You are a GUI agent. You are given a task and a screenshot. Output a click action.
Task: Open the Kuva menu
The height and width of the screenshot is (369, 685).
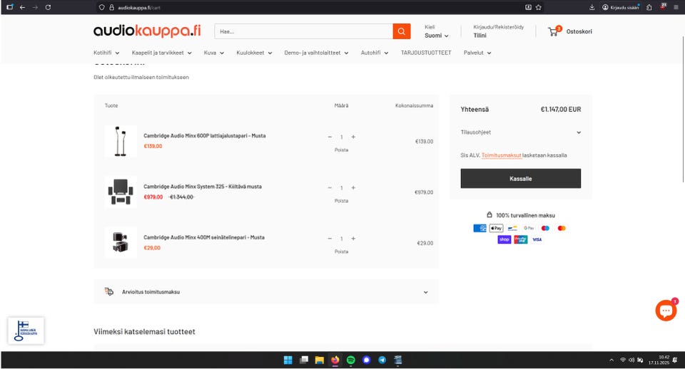[213, 53]
